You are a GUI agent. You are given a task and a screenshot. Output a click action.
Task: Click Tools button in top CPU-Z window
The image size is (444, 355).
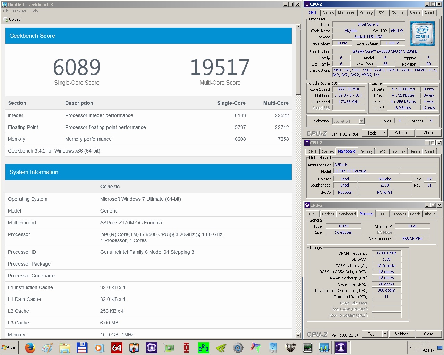coord(372,133)
